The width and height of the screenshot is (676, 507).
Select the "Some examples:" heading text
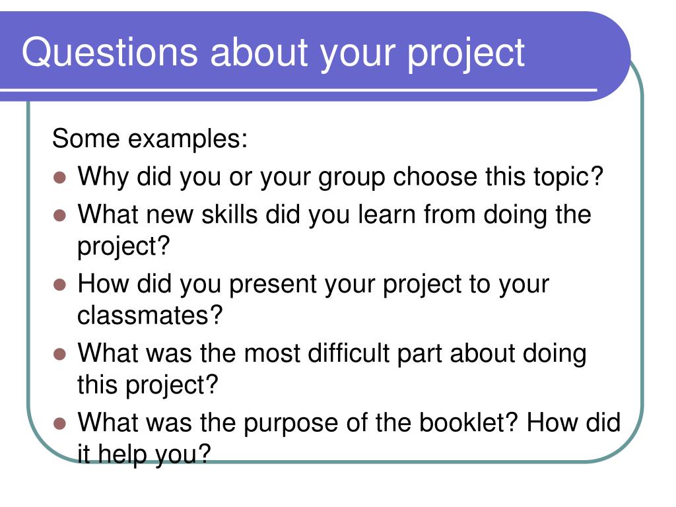click(x=150, y=139)
